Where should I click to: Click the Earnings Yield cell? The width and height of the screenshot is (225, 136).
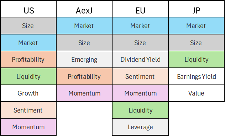(x=196, y=76)
